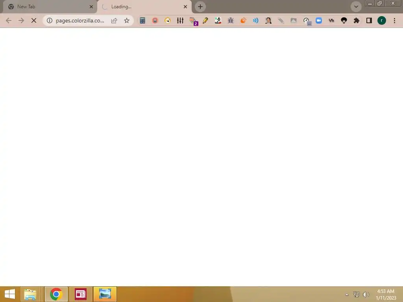This screenshot has height=302, width=403.
Task: Open the red news app in taskbar
Action: (80, 294)
